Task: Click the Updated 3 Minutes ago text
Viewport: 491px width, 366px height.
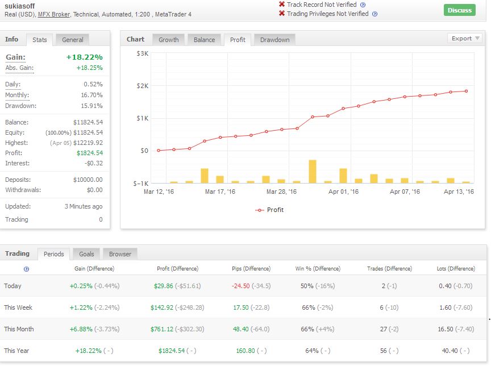Action: [x=84, y=207]
